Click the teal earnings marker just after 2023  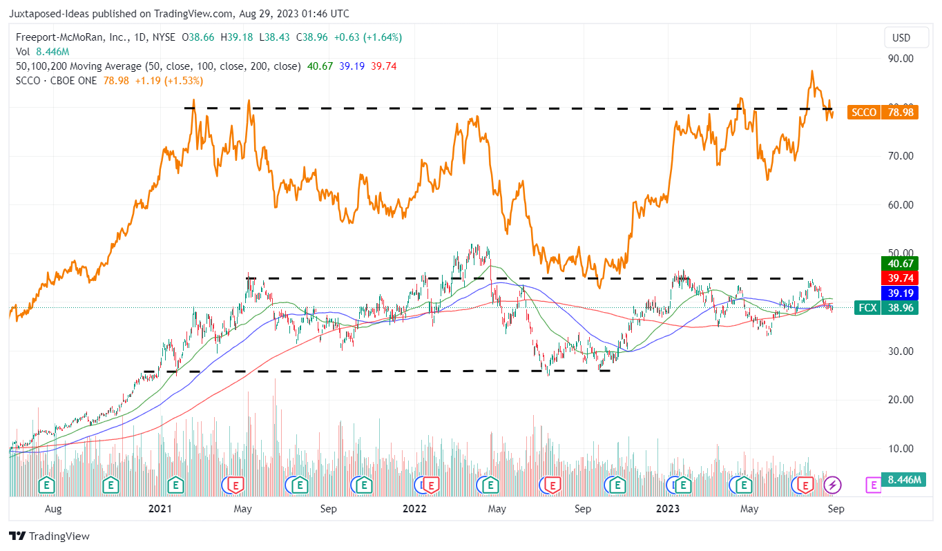682,485
